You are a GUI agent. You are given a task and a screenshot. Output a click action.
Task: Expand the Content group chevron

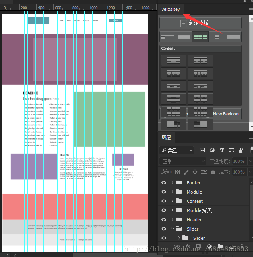coord(172,201)
